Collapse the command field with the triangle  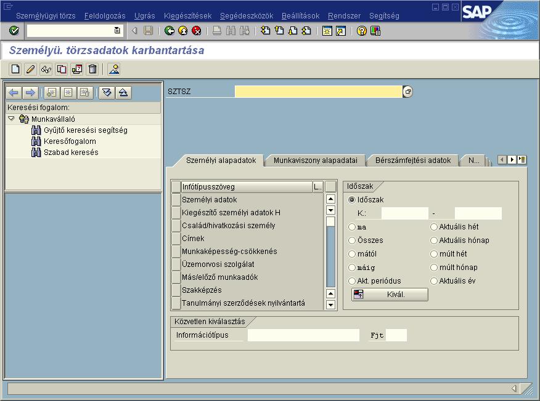point(134,31)
